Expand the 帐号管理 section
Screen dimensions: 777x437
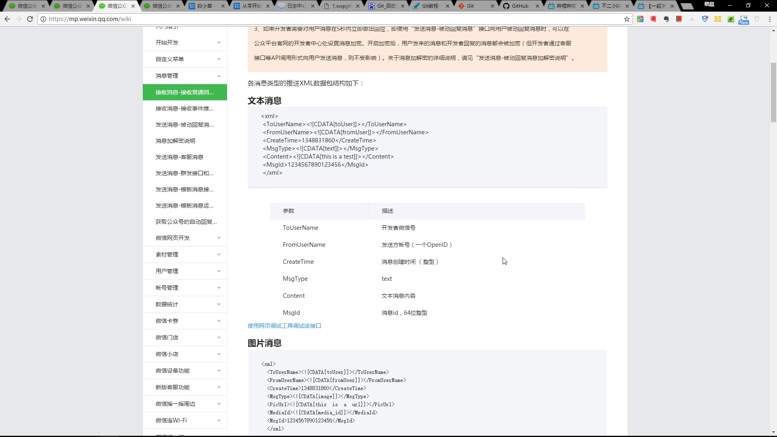pos(185,288)
